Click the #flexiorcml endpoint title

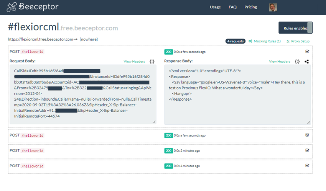point(33,27)
